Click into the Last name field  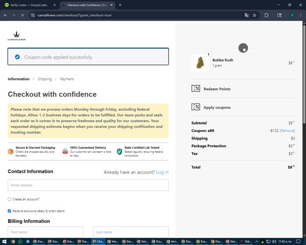point(131,232)
